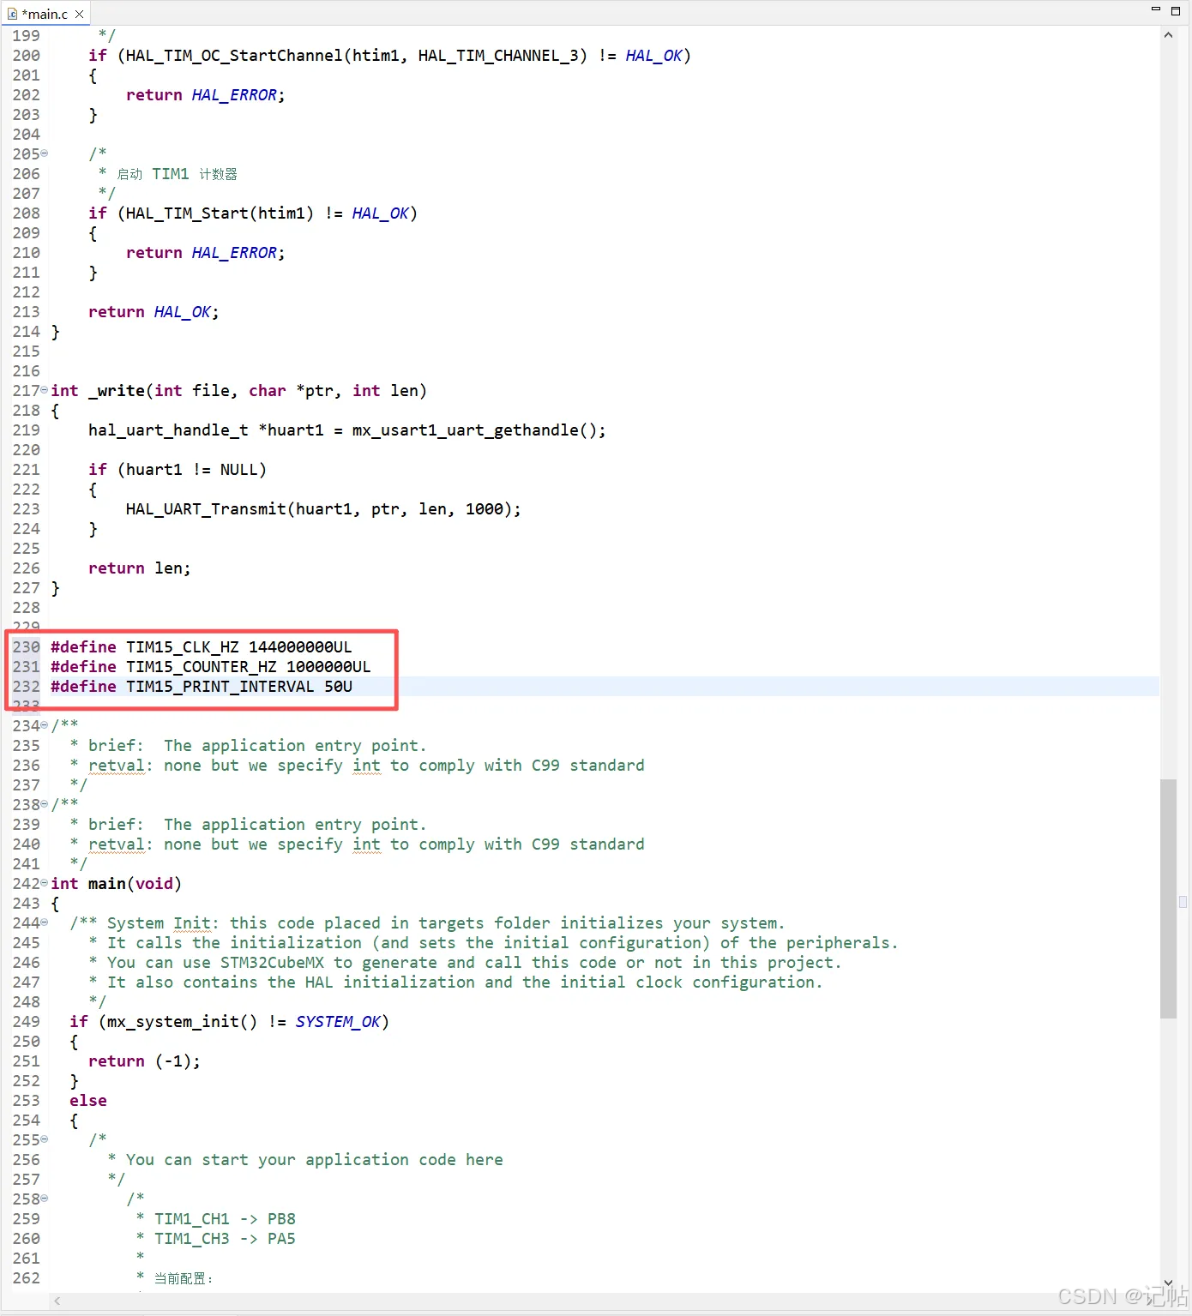Minimize the editor pane
The height and width of the screenshot is (1316, 1192).
1155,9
